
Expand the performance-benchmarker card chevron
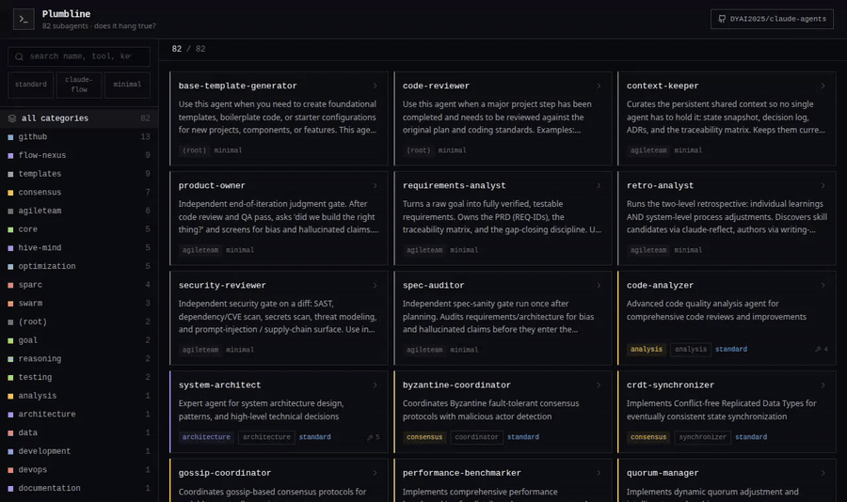[599, 473]
